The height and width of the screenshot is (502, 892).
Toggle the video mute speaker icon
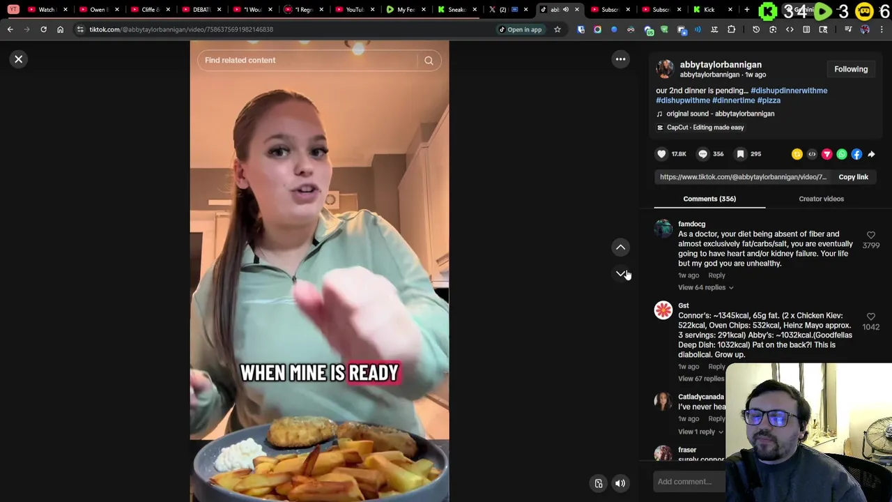(x=620, y=483)
